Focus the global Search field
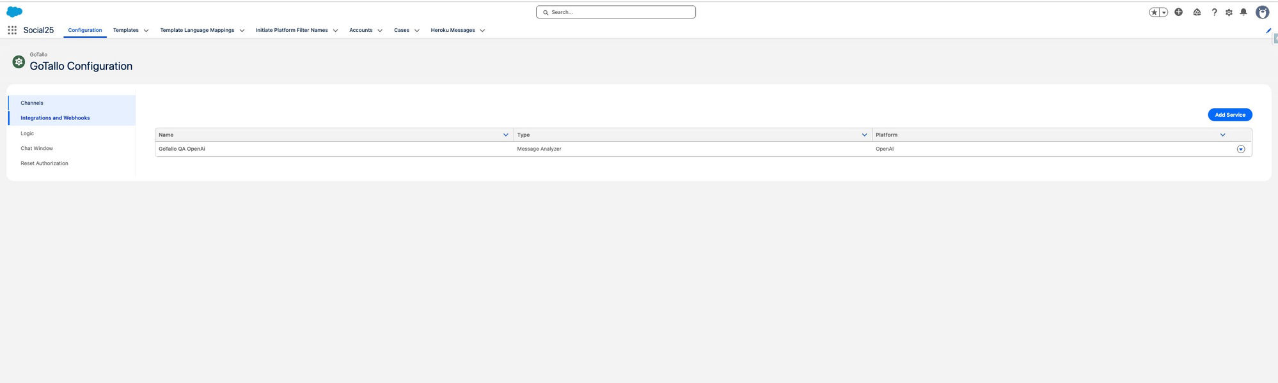1278x383 pixels. pos(615,12)
